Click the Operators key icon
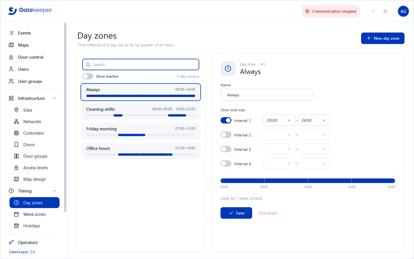The width and height of the screenshot is (414, 259). [11, 242]
